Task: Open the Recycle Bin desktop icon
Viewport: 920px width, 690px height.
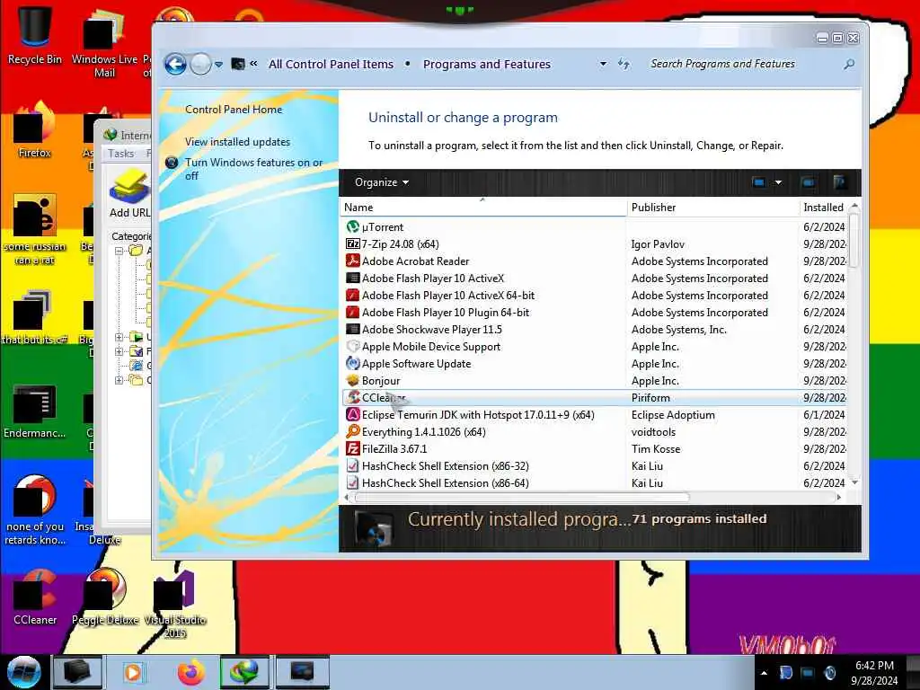Action: 35,34
